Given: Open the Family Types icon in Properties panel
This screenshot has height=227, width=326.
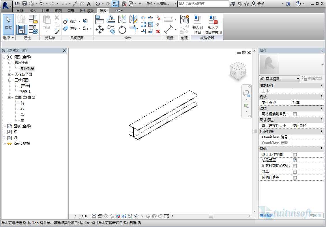Looking at the screenshot, I should click(33, 29).
